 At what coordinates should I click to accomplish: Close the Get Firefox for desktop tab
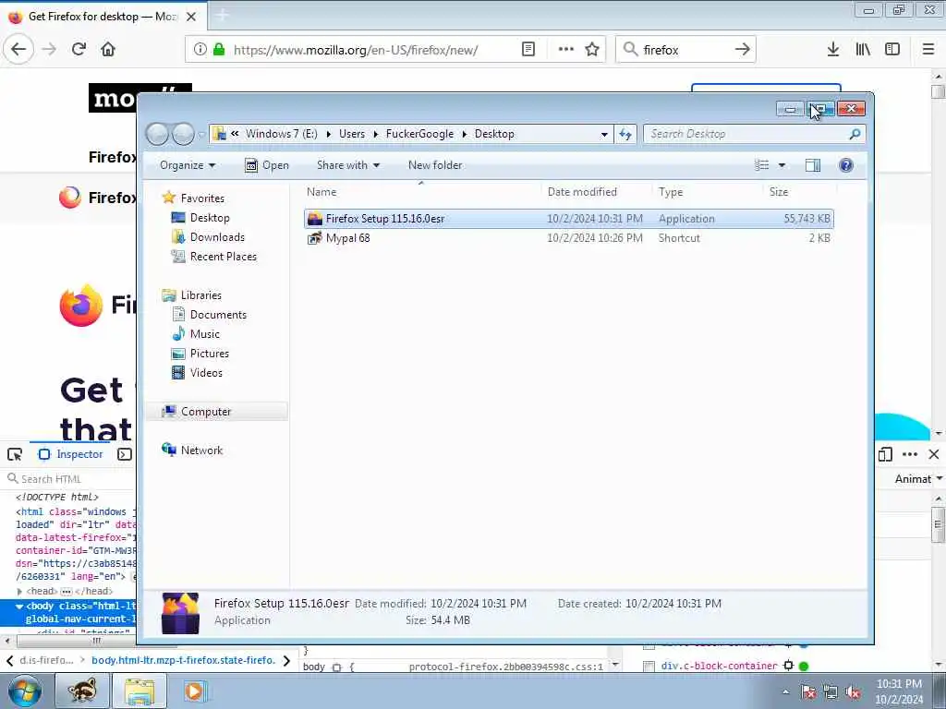tap(191, 17)
